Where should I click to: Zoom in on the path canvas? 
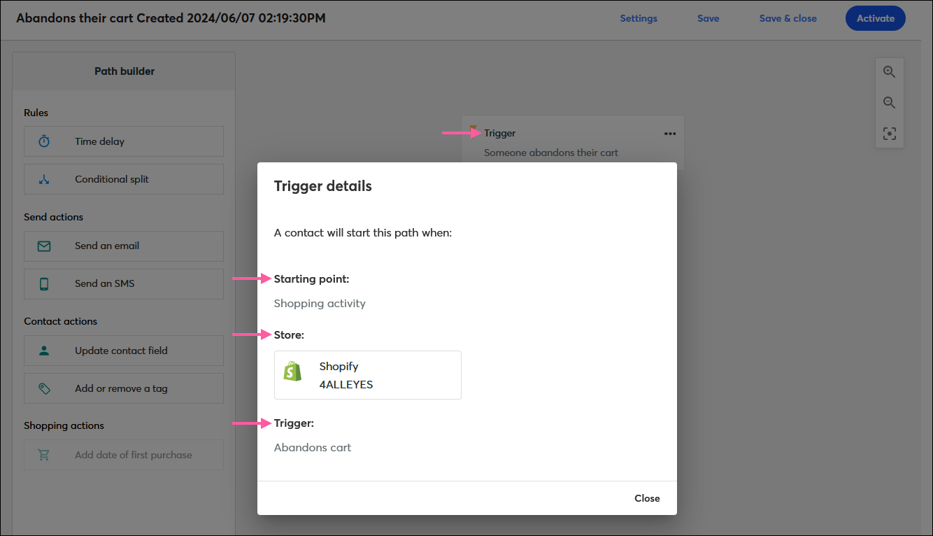889,71
